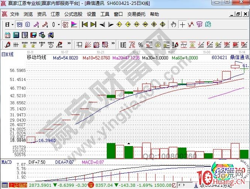Click the tallest green volume bar

(x=111, y=151)
